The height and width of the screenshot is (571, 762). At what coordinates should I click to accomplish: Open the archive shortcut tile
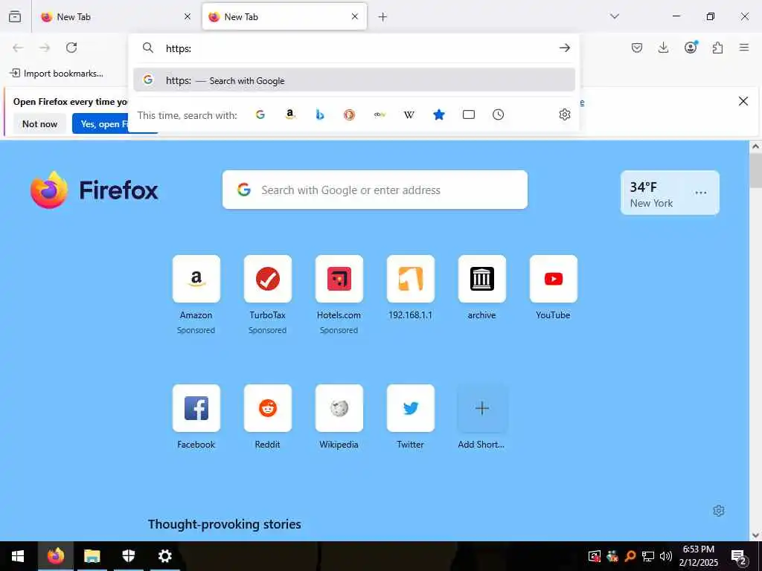(x=482, y=279)
